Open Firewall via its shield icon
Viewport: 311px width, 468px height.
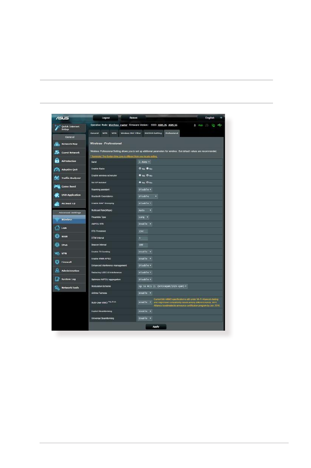57,262
